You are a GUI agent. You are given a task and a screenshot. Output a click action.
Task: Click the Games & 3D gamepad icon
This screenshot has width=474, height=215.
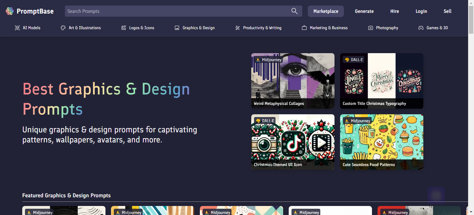421,28
